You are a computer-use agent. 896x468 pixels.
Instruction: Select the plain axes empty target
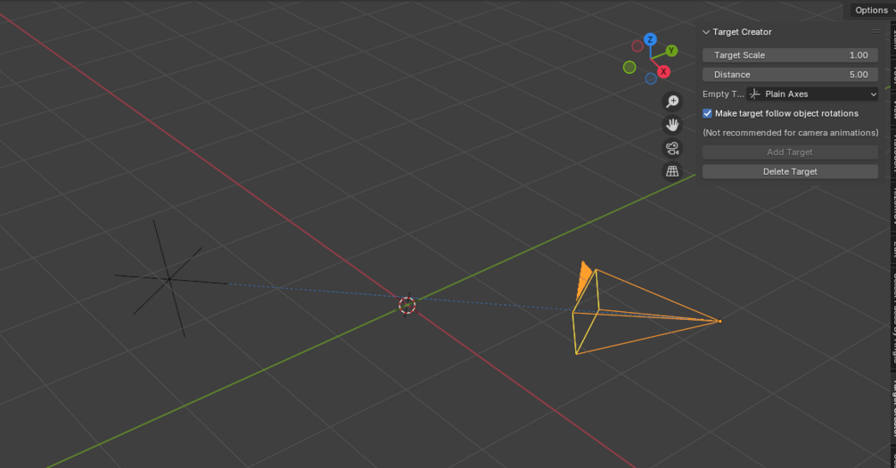pos(169,279)
